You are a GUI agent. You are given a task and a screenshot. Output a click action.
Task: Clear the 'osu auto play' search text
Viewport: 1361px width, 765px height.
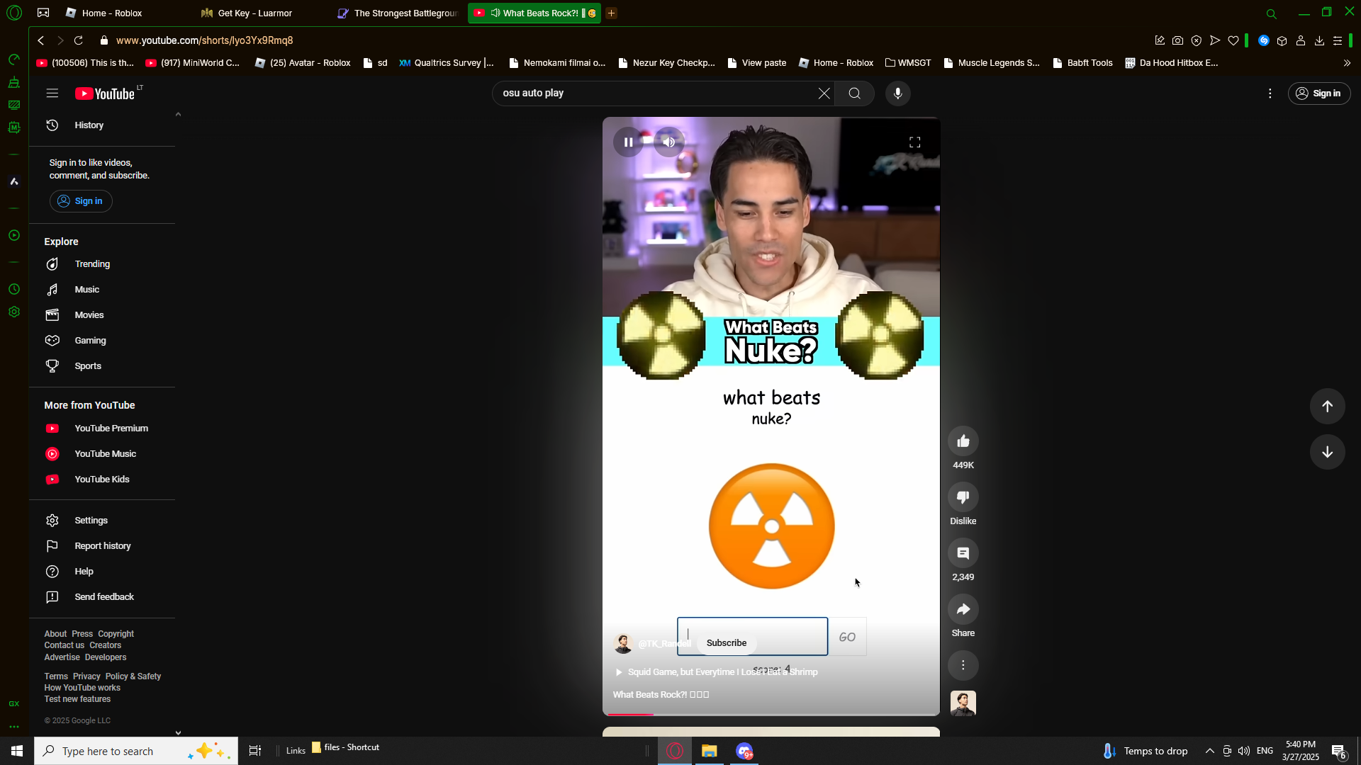pyautogui.click(x=824, y=93)
